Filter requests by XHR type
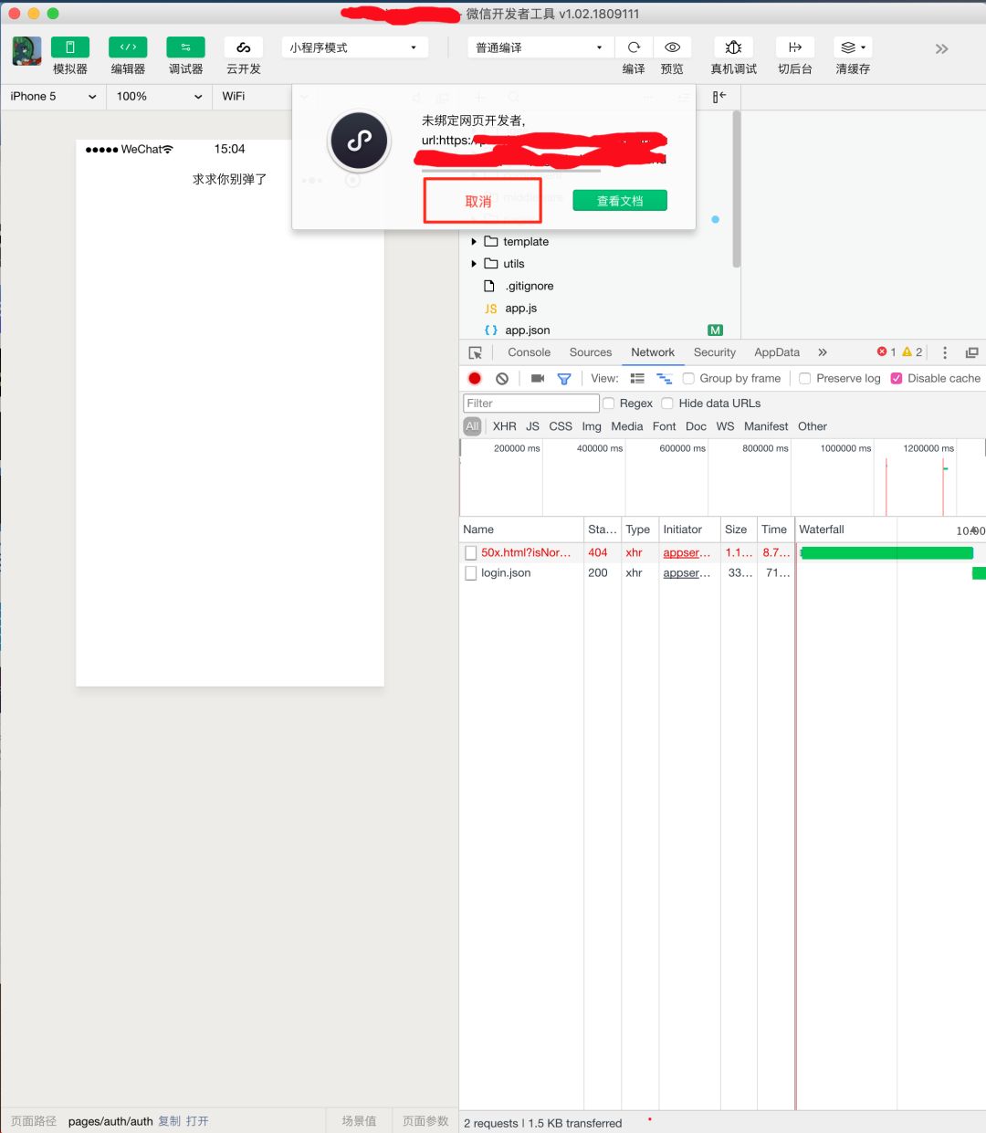The height and width of the screenshot is (1133, 986). [505, 426]
